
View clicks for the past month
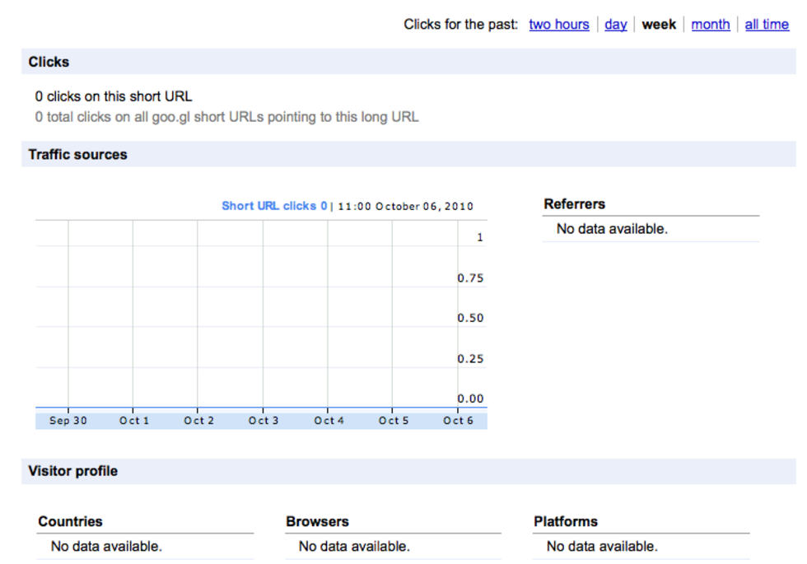pos(710,25)
